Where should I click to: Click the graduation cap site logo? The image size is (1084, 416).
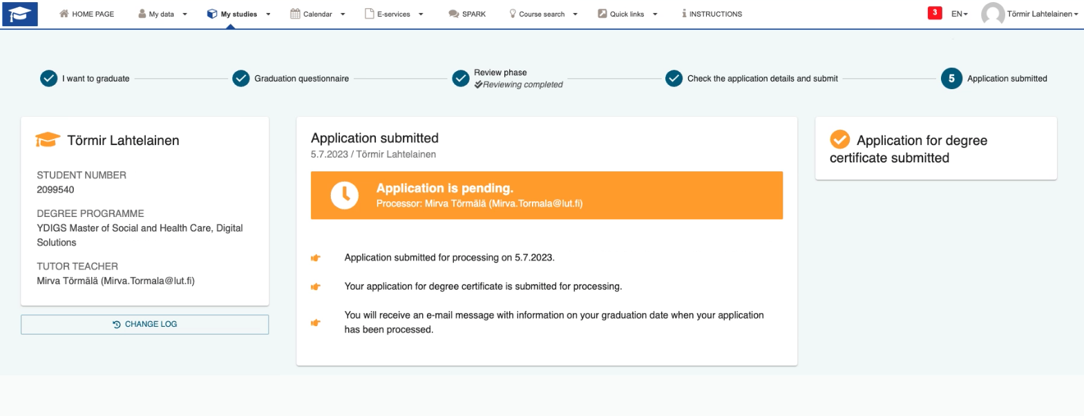click(20, 14)
